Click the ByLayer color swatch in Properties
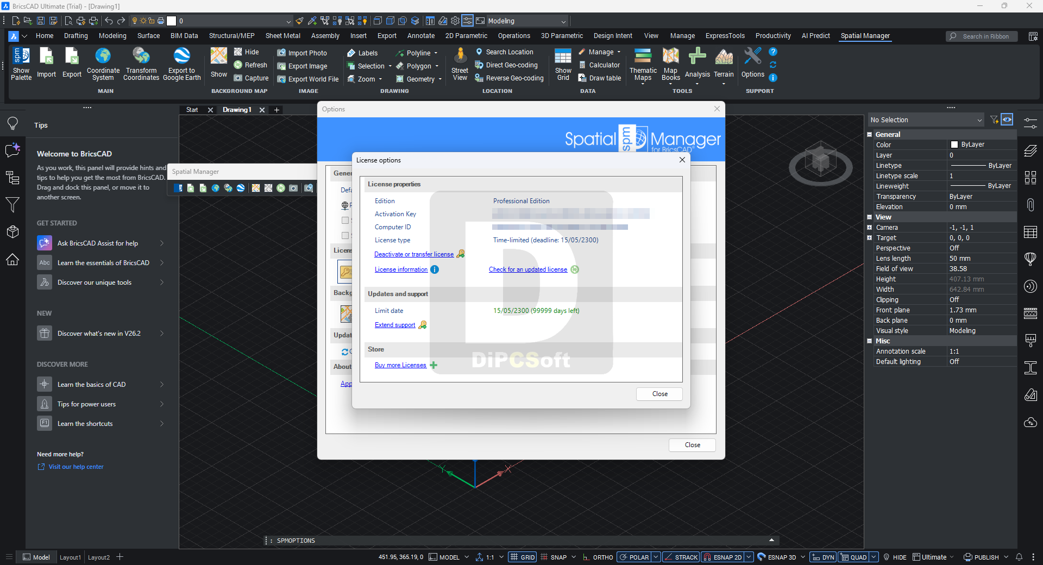Image resolution: width=1043 pixels, height=565 pixels. [x=954, y=145]
